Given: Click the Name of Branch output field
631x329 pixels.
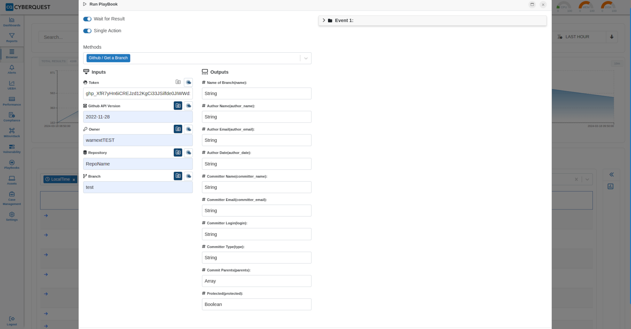Looking at the screenshot, I should [256, 94].
